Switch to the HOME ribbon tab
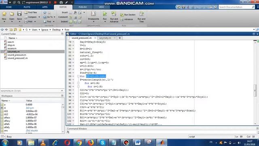Image resolution: width=259 pixels, height=146 pixels. [x=9, y=7]
